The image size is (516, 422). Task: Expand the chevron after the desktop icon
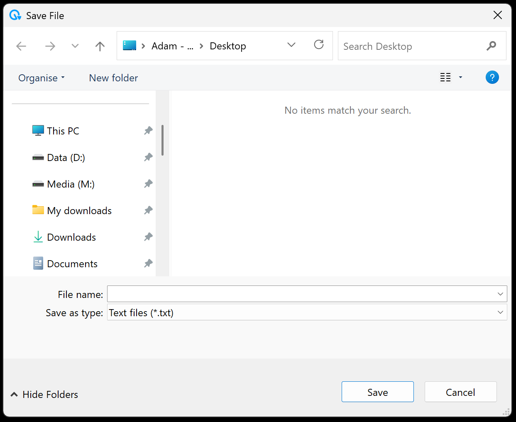pos(143,46)
